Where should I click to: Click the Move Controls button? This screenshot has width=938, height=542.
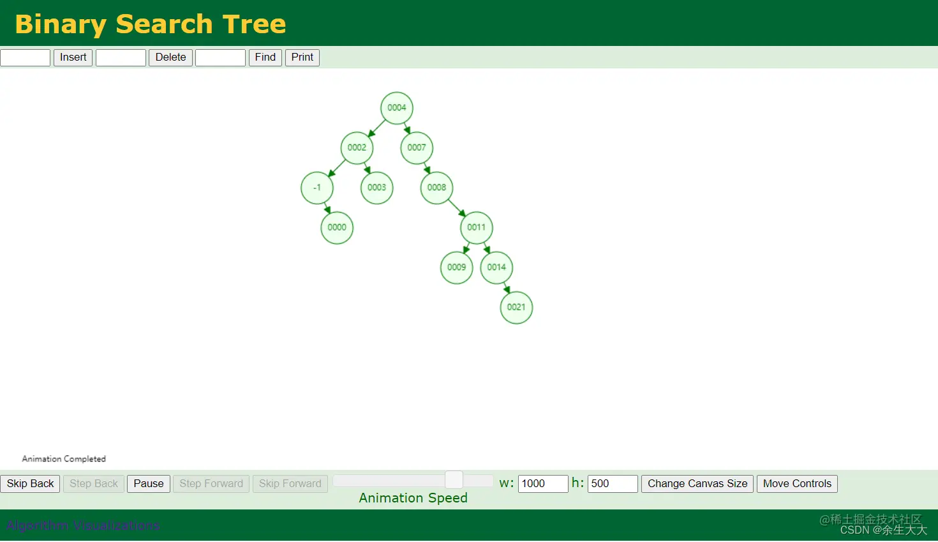[797, 484]
